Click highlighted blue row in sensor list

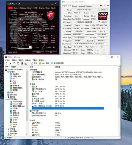(x=68, y=108)
